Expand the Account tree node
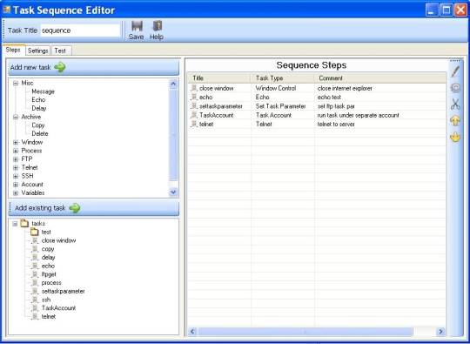 pyautogui.click(x=16, y=185)
